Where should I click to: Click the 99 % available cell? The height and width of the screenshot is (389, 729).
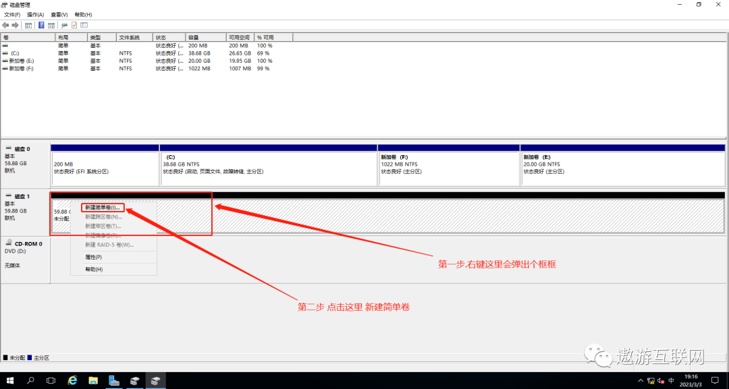click(x=263, y=68)
